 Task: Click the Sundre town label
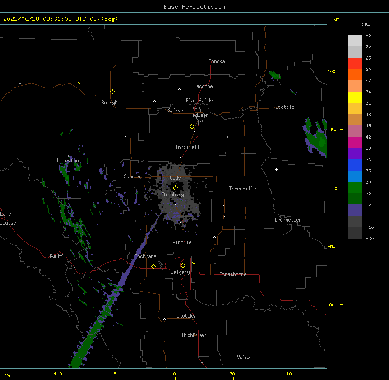point(132,176)
